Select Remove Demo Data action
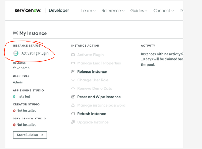The height and width of the screenshot is (149, 202). pyautogui.click(x=95, y=88)
